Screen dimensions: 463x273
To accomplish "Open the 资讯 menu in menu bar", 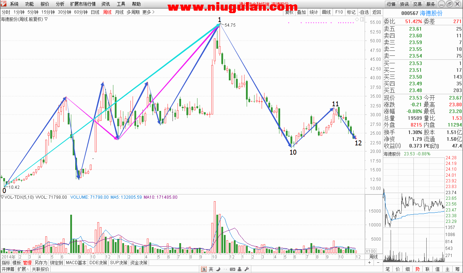I will point(106,4).
